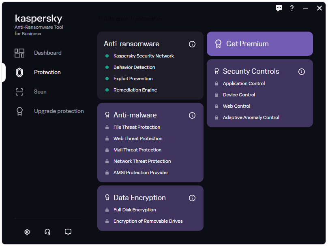Click the premium ribbon icon beside Anti-malware
This screenshot has width=328, height=247.
pos(107,115)
